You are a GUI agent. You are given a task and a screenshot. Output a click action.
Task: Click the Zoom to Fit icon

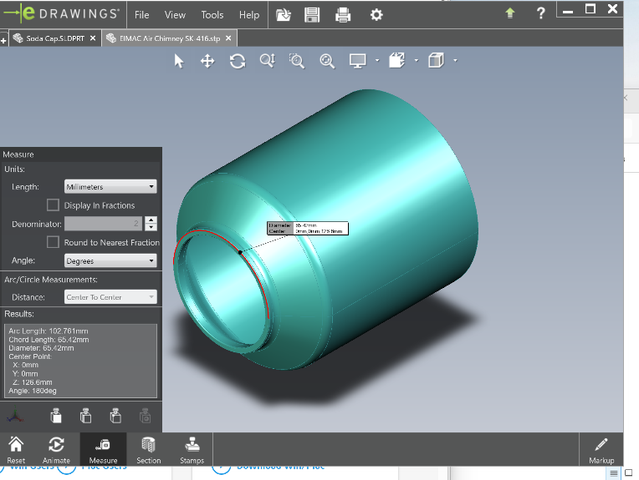327,61
